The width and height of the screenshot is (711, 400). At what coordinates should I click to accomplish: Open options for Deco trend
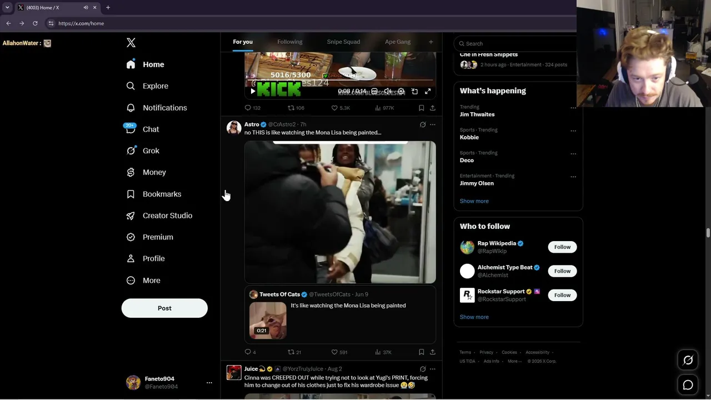pyautogui.click(x=573, y=153)
